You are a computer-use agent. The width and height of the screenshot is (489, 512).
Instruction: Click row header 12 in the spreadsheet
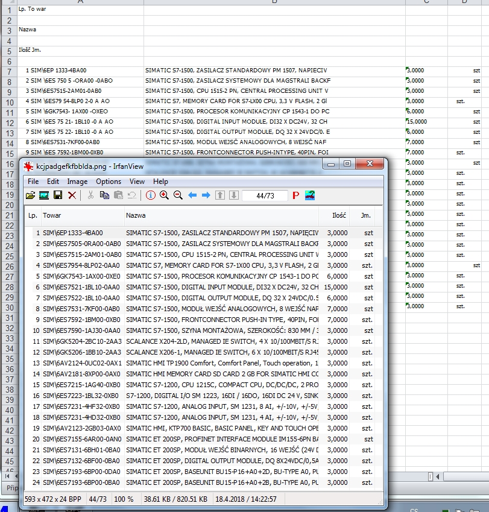click(x=9, y=123)
